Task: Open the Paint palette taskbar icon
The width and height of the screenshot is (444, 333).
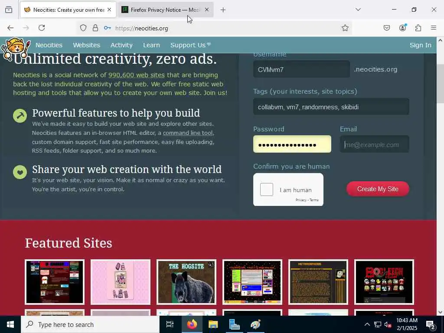Action: [x=255, y=324]
